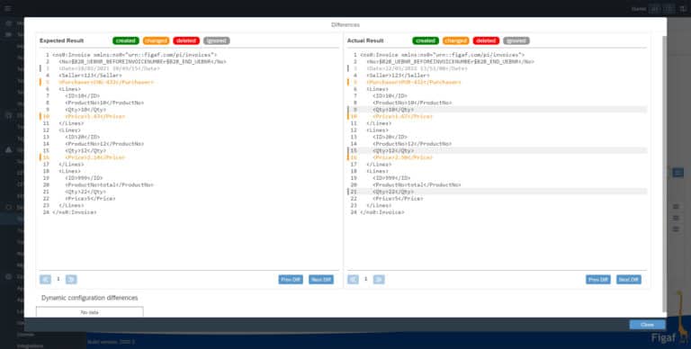Viewport: 691px width, 349px height.
Task: Click Prev Diff in Expected Result pane
Action: 291,280
